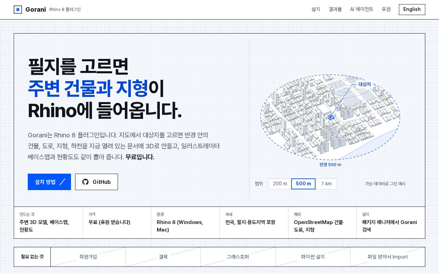This screenshot has height=274, width=439.
Task: Click the blue 대상지 parcel marker on map
Action: [331, 117]
